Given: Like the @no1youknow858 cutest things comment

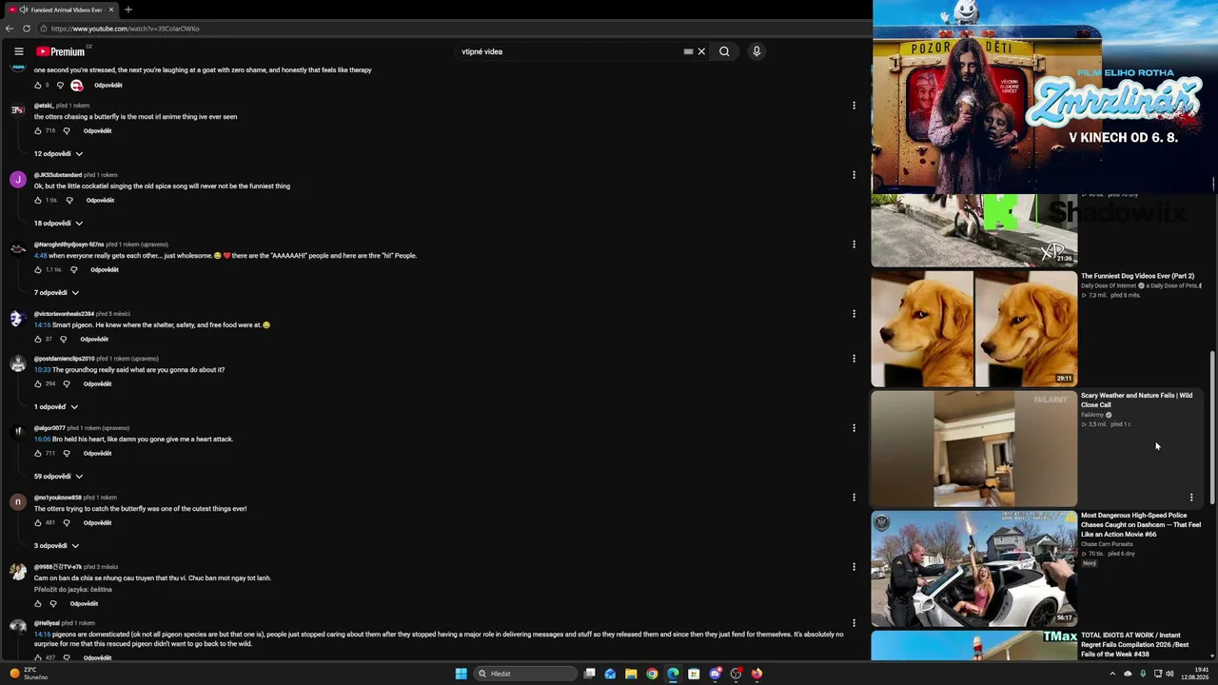Looking at the screenshot, I should tap(38, 523).
